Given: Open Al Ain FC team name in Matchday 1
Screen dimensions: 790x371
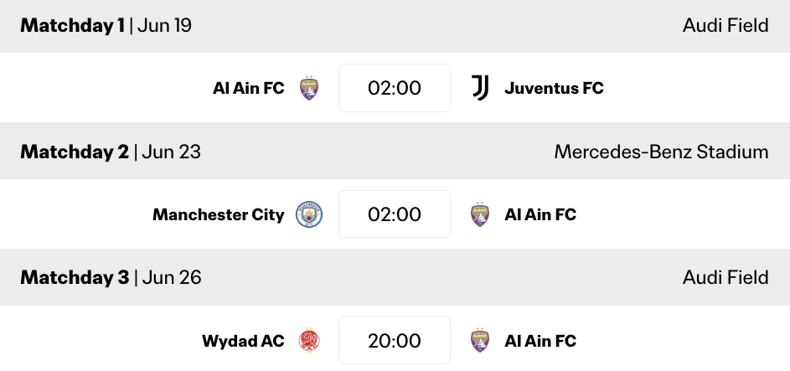Looking at the screenshot, I should tap(249, 88).
